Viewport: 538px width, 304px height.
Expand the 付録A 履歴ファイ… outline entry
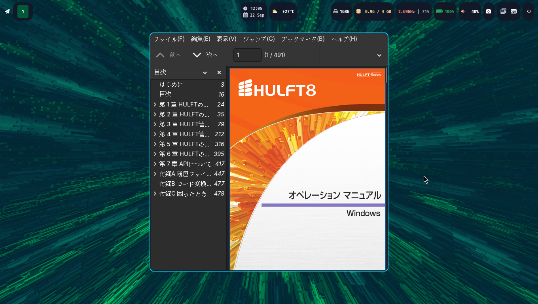[x=155, y=174]
